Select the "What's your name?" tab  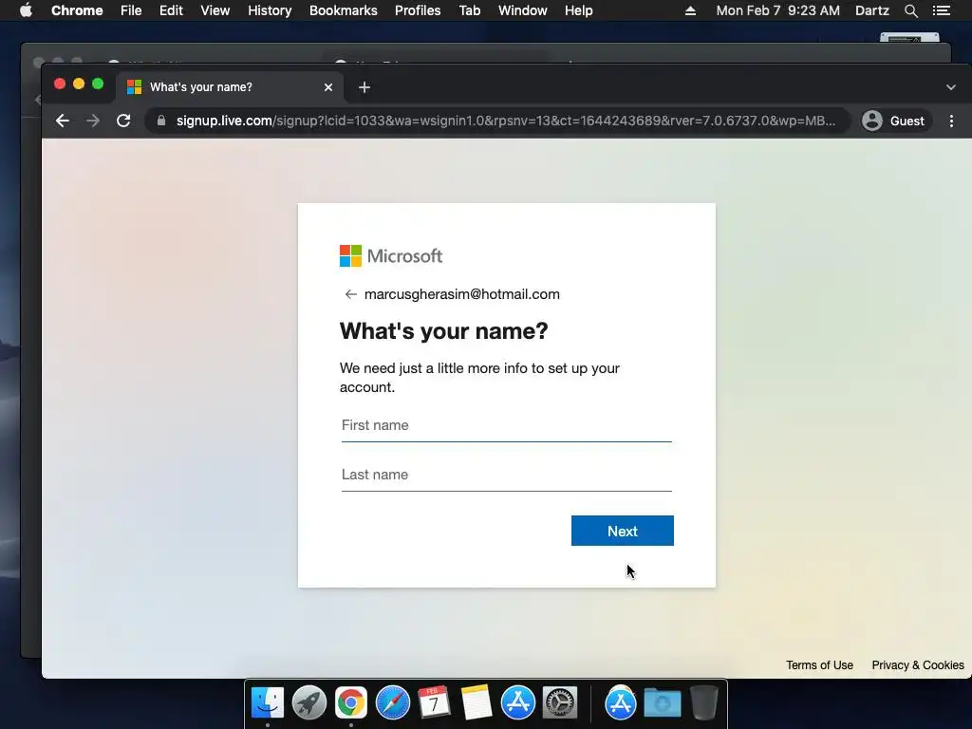[x=230, y=86]
